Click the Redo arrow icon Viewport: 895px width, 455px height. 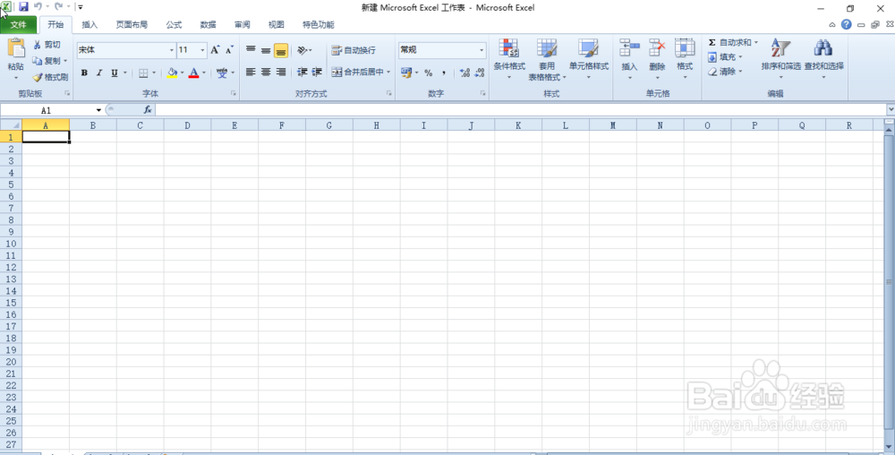point(58,7)
